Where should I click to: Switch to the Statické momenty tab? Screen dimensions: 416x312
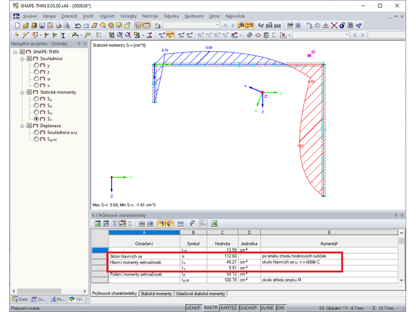156,294
